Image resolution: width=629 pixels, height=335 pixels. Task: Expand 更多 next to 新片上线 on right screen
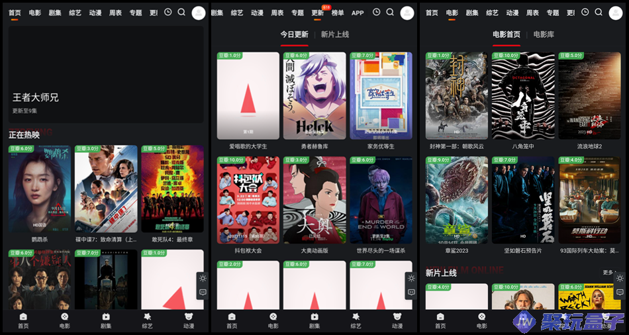click(x=609, y=272)
